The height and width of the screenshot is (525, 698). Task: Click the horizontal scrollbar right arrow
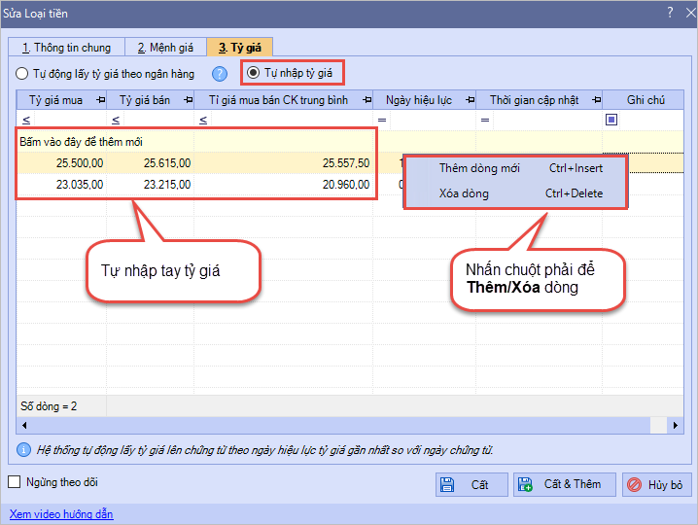676,426
